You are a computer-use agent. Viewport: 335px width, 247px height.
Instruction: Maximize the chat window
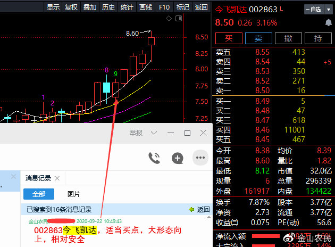(x=187, y=133)
